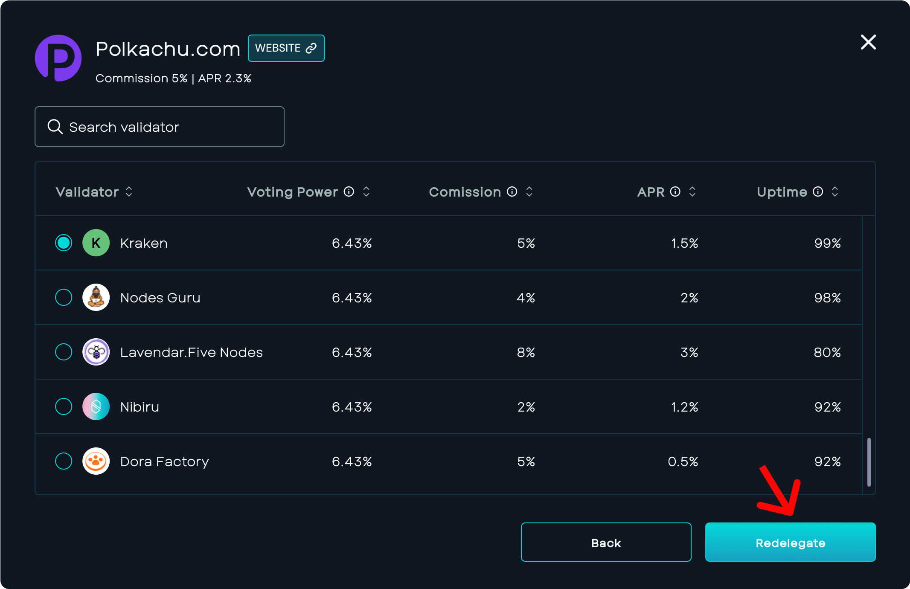Click the Lavendar.Five Nodes avatar icon
This screenshot has width=910, height=589.
tap(96, 352)
